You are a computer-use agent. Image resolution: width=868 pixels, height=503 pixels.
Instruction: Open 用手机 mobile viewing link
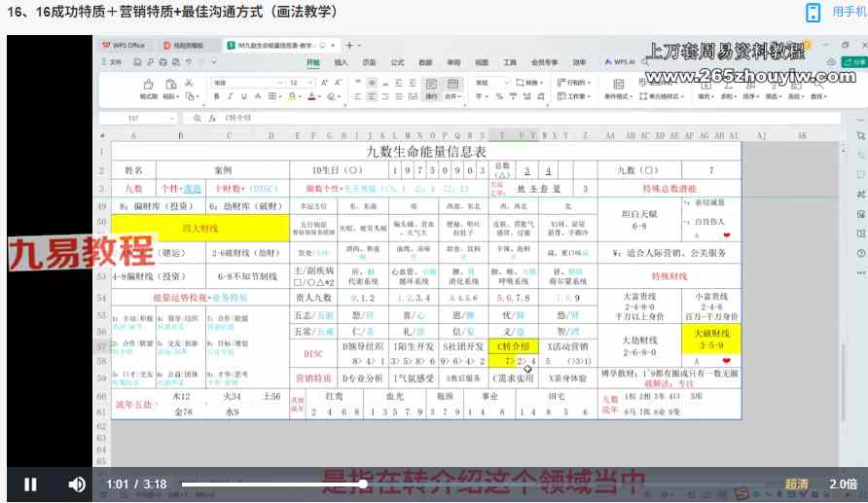click(x=832, y=12)
